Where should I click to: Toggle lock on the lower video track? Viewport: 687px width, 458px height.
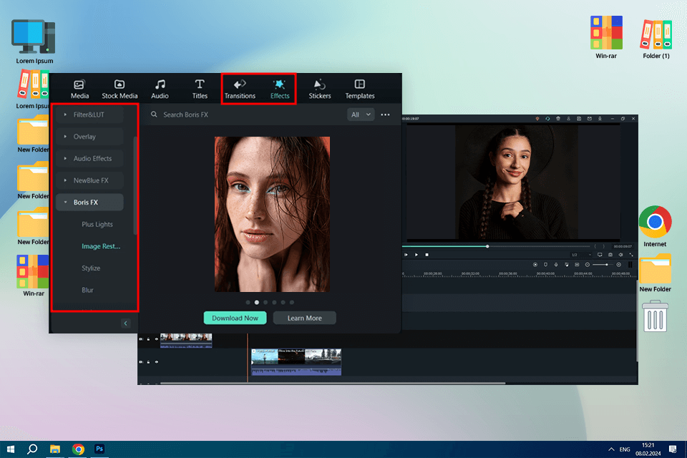(149, 362)
